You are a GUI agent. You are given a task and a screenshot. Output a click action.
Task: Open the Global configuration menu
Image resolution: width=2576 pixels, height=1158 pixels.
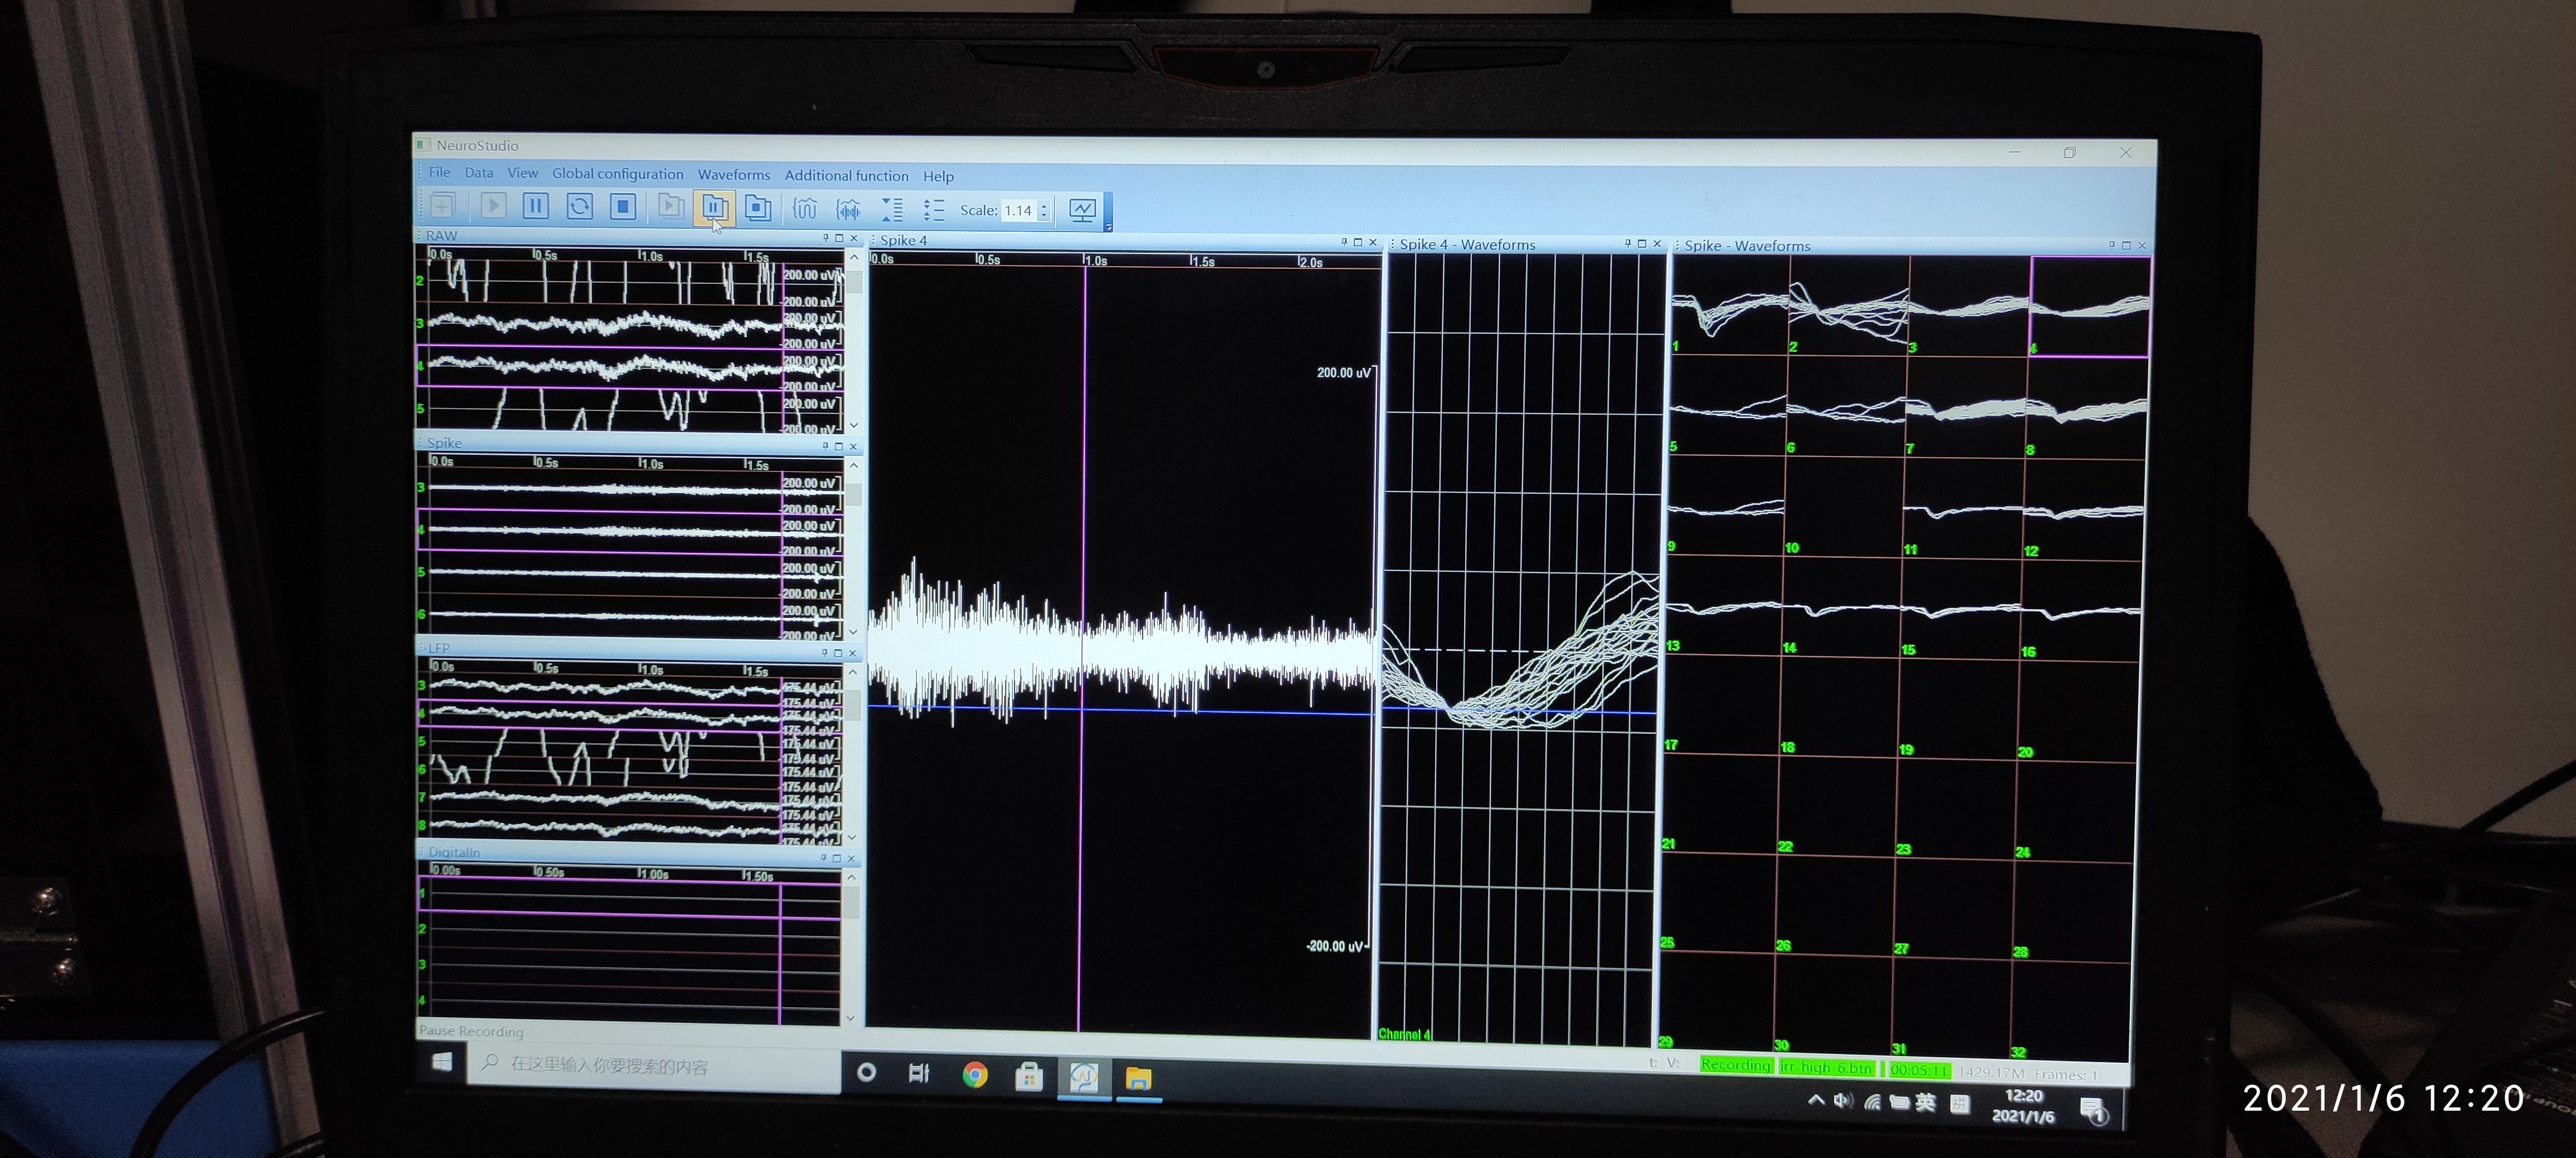point(617,174)
